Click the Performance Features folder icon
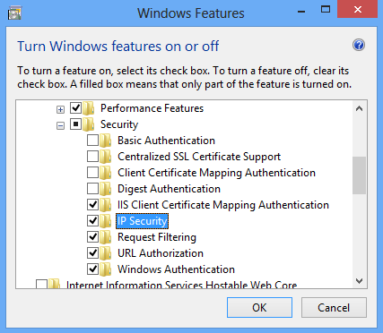 coord(88,108)
